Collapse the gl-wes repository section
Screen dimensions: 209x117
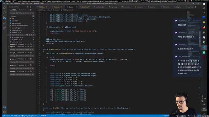[9, 59]
